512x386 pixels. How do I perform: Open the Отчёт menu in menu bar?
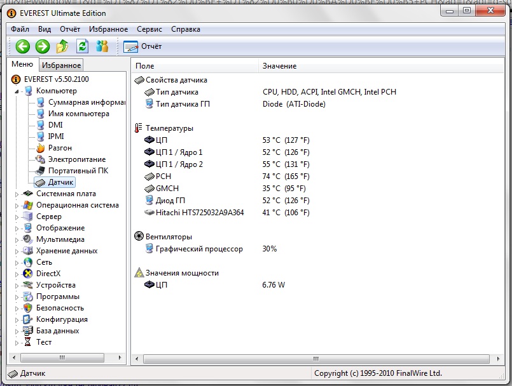click(70, 29)
